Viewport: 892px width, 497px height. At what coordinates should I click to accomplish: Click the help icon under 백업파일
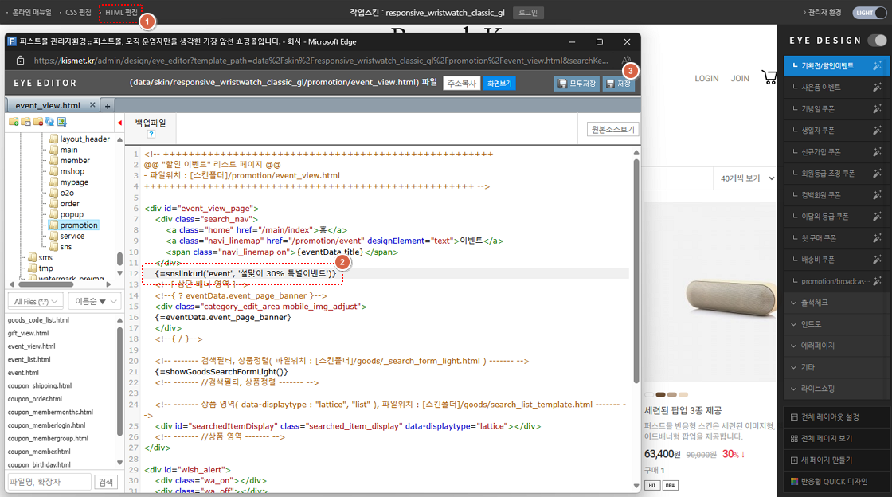coord(151,134)
